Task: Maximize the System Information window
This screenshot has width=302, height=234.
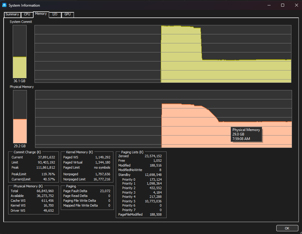Action: (x=283, y=5)
